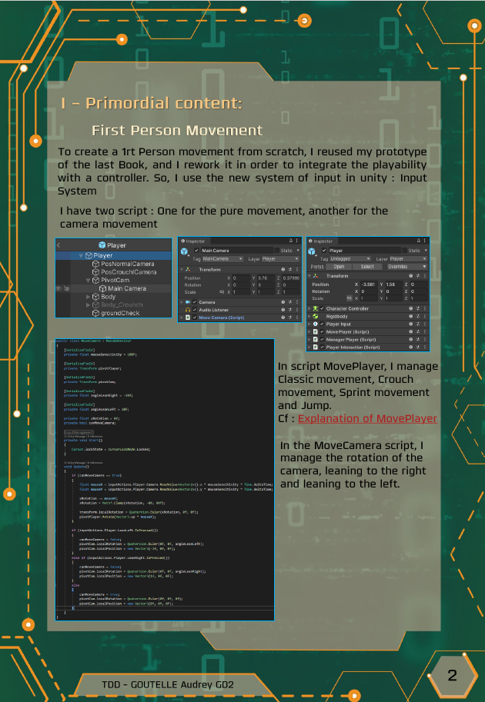Click the Position Z field showing 0.37698
485x702 pixels.
point(291,278)
